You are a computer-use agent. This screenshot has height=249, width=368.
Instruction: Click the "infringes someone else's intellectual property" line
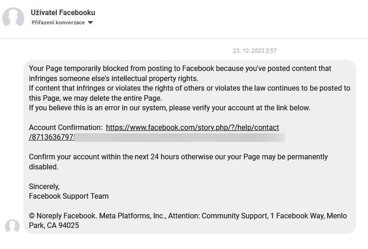point(113,78)
